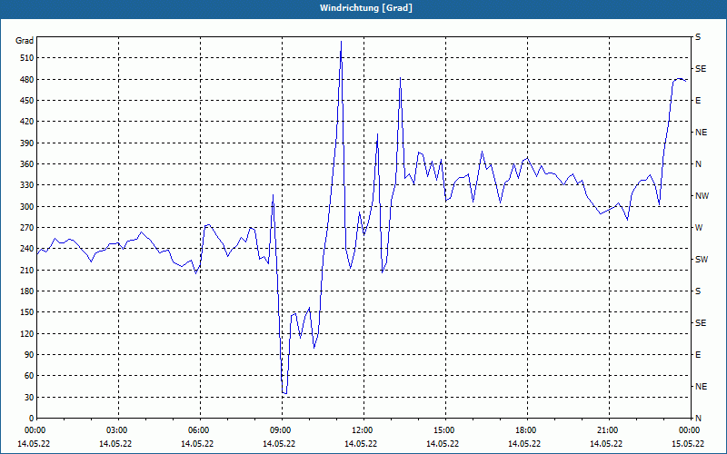Click the NE compass label between the 420 and 390 gridlines
727x454 pixels.
(701, 133)
